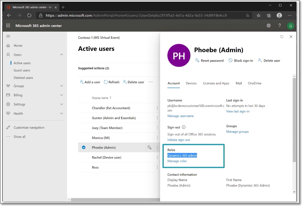Viewport: 302px width, 206px height.
Task: Expand the Billing section chevron
Action: click(x=61, y=95)
